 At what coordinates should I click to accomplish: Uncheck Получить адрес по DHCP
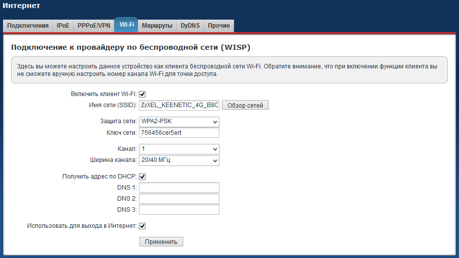142,177
